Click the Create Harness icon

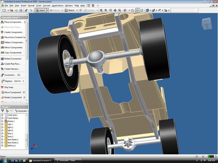(2, 69)
